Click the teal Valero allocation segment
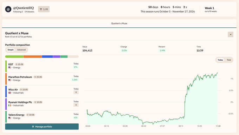This screenshot has height=135, width=239. (64, 57)
